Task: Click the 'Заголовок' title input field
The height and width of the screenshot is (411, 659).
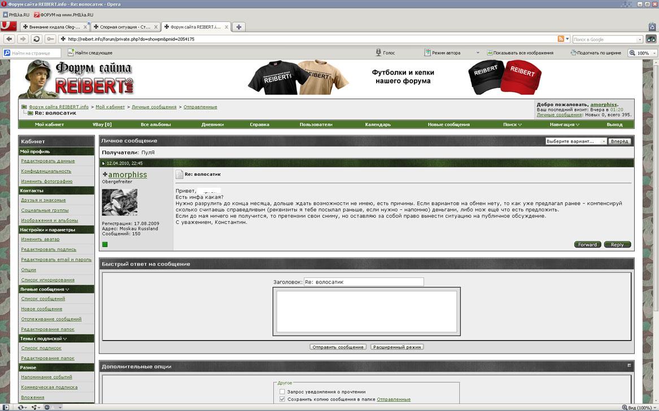Action: pyautogui.click(x=363, y=282)
